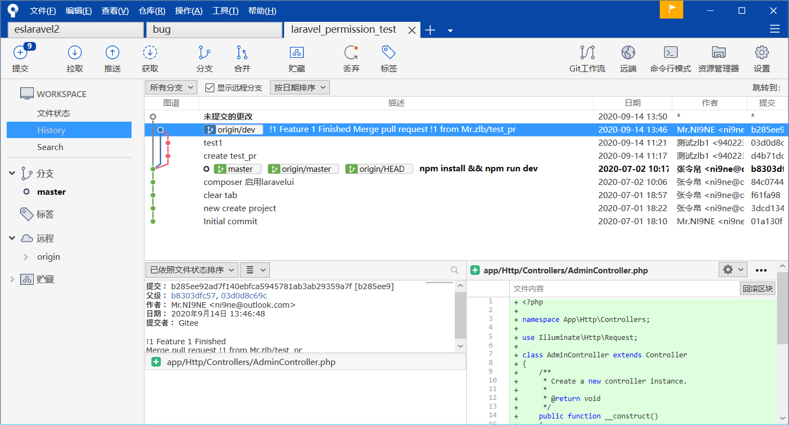Viewport: 789px width, 425px height.
Task: Click the 回滚区块 button
Action: [x=757, y=289]
